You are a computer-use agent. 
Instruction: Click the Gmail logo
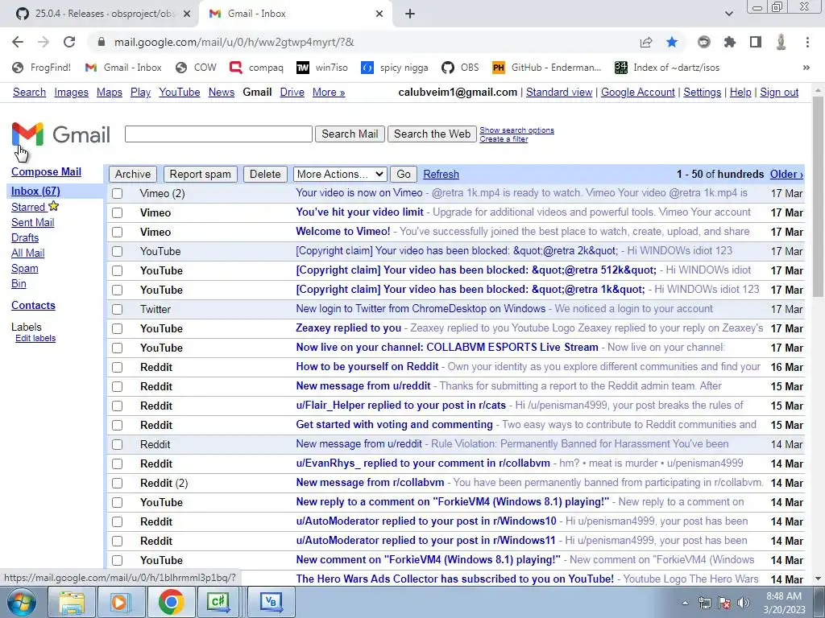(x=60, y=134)
